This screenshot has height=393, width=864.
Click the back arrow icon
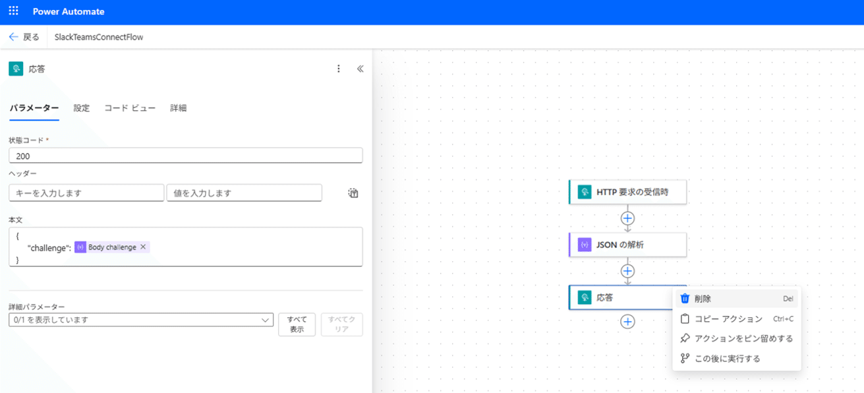(13, 37)
